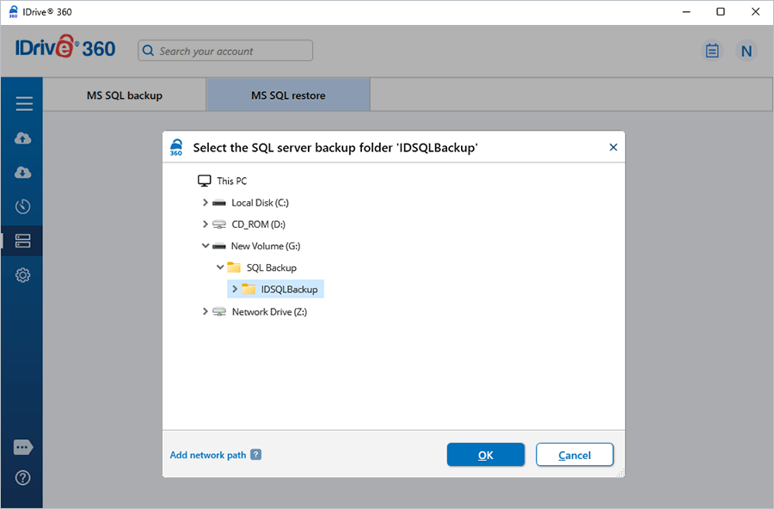Click the network path help icon
This screenshot has height=509, width=774.
255,455
